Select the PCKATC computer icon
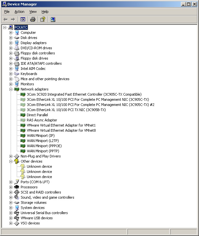The height and width of the screenshot is (236, 199). (11, 27)
